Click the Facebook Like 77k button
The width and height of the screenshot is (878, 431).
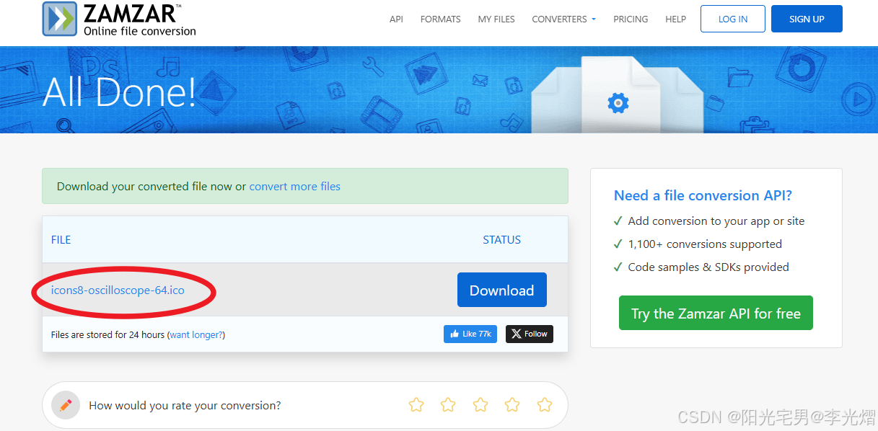tap(470, 334)
